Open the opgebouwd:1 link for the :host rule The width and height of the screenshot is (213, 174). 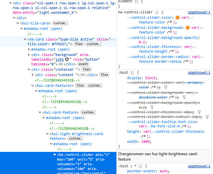[199, 73]
